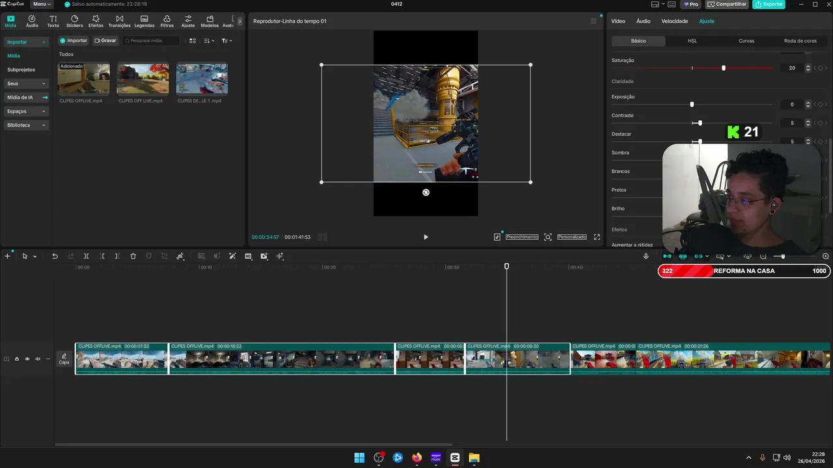Screen dimensions: 833x468
Task: Click the Pro upgrade button
Action: coord(691,4)
